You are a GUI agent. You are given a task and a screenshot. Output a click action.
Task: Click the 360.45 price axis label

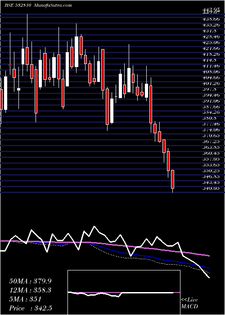pos(210,153)
